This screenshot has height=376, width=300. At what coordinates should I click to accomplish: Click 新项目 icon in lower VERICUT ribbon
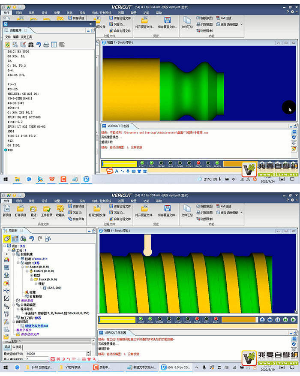[7, 211]
